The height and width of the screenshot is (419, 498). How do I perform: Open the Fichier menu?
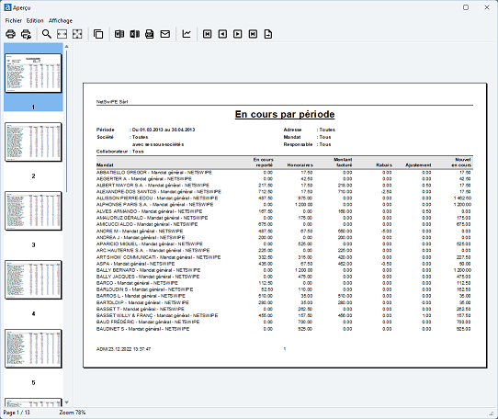14,20
